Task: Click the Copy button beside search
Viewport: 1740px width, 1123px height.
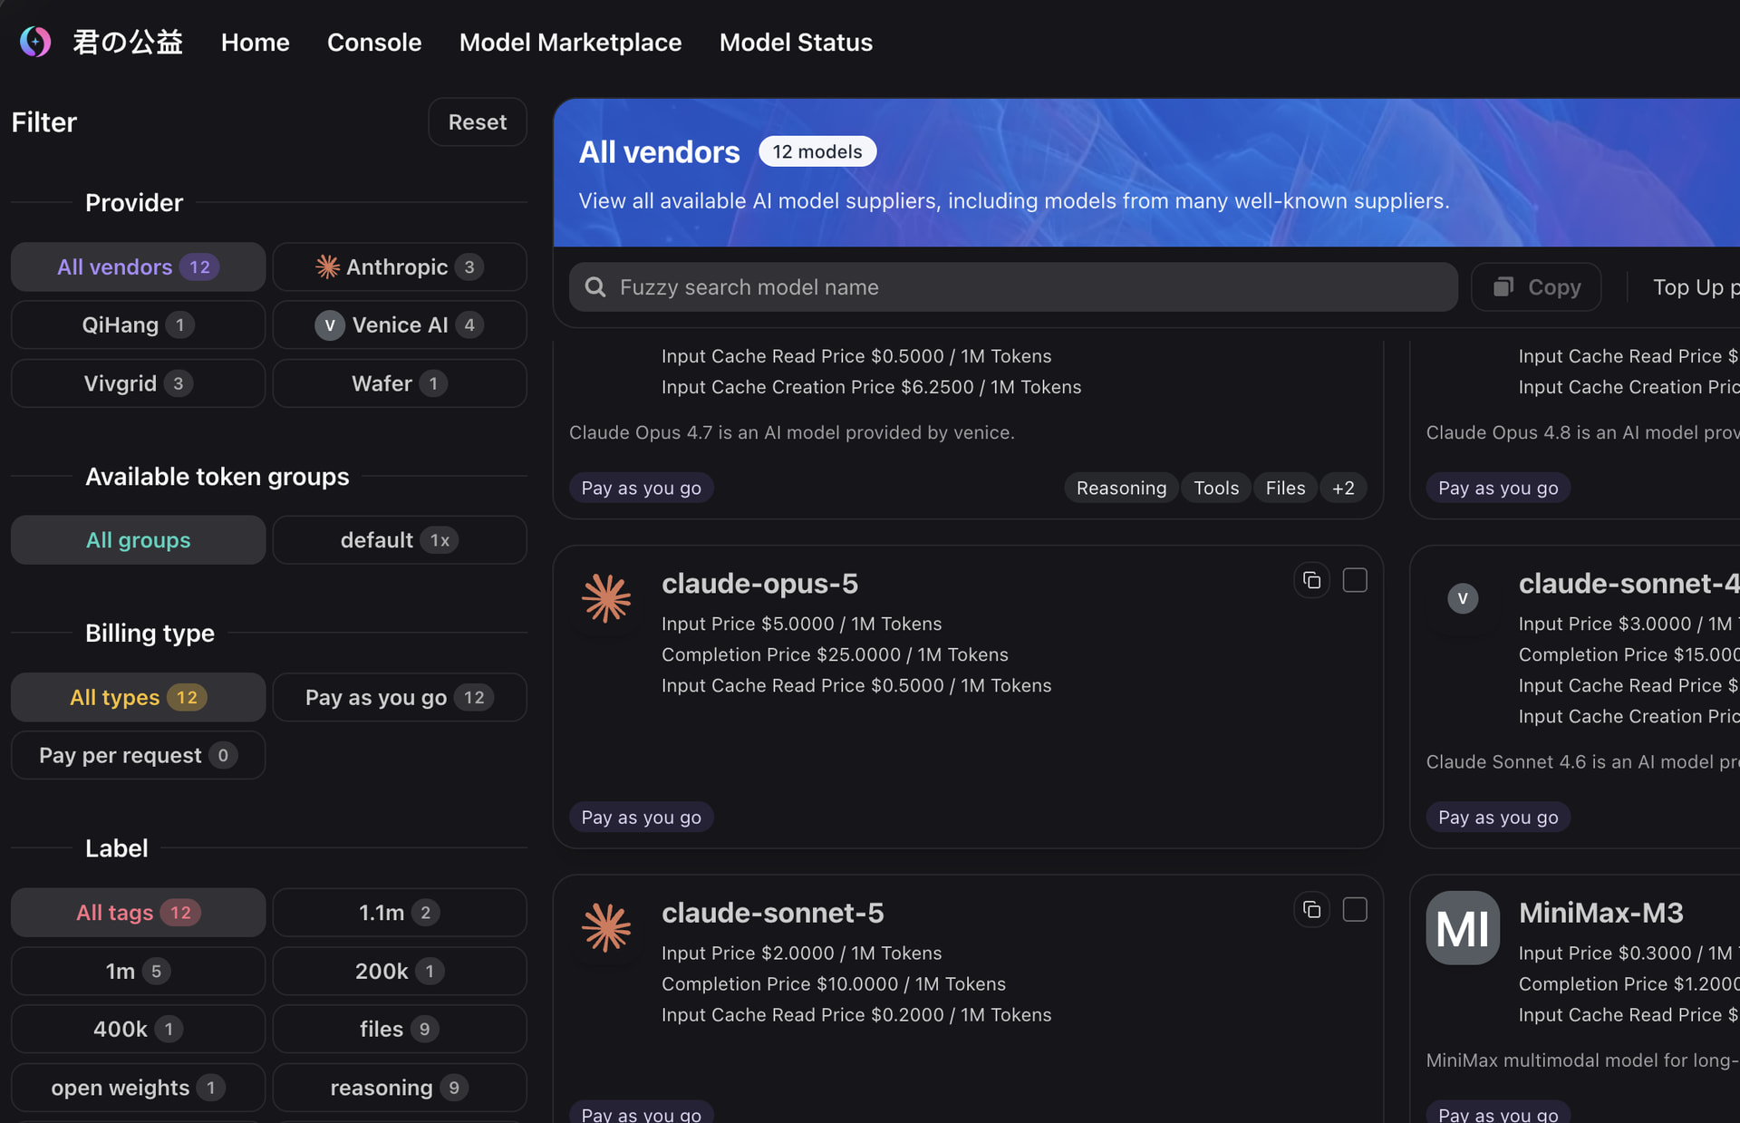Action: 1536,287
